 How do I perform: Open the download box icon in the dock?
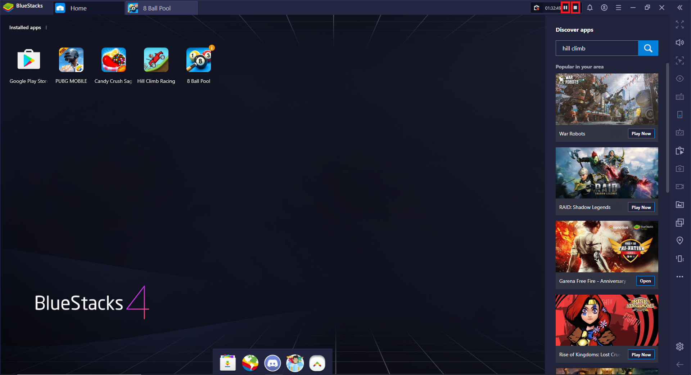[228, 363]
